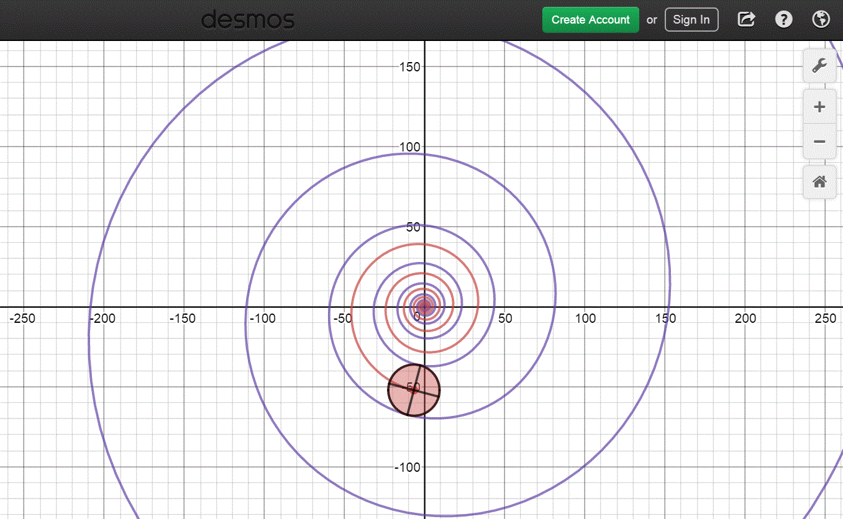Click the x-axis label -200
843x519 pixels.
point(103,318)
